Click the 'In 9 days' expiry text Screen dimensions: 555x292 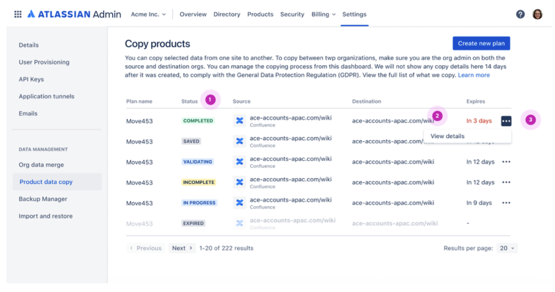(x=479, y=203)
